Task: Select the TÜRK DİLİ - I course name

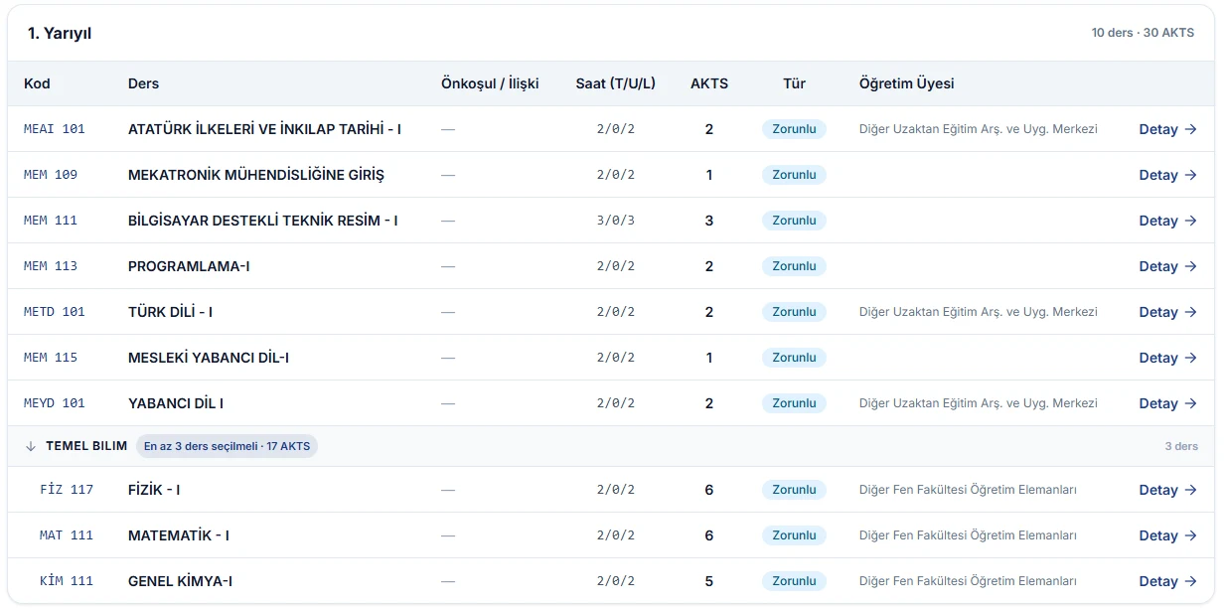Action: tap(170, 312)
